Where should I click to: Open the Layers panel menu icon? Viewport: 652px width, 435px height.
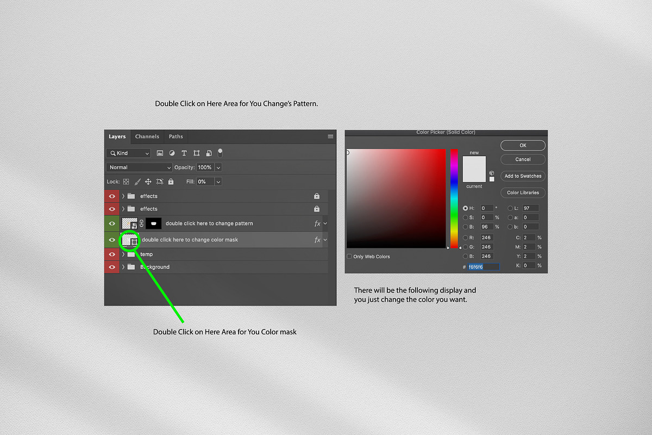pos(330,136)
